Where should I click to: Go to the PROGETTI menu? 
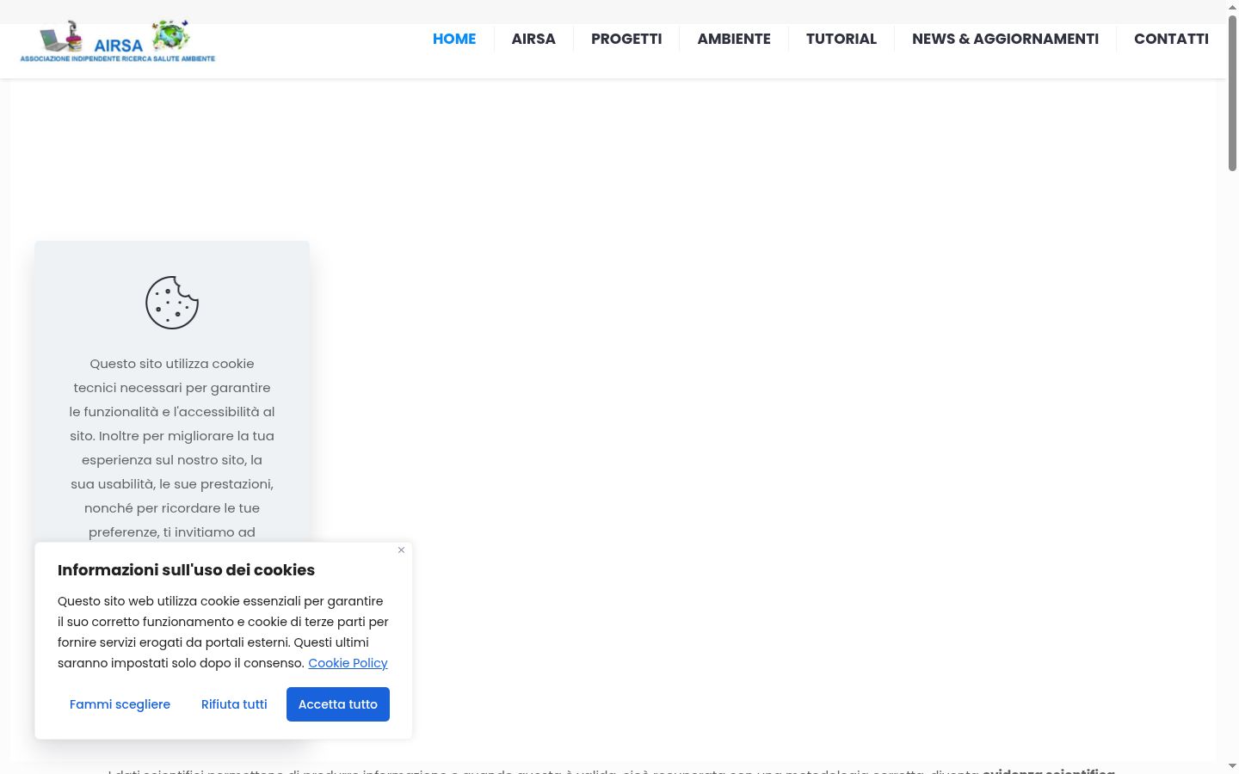click(x=626, y=39)
